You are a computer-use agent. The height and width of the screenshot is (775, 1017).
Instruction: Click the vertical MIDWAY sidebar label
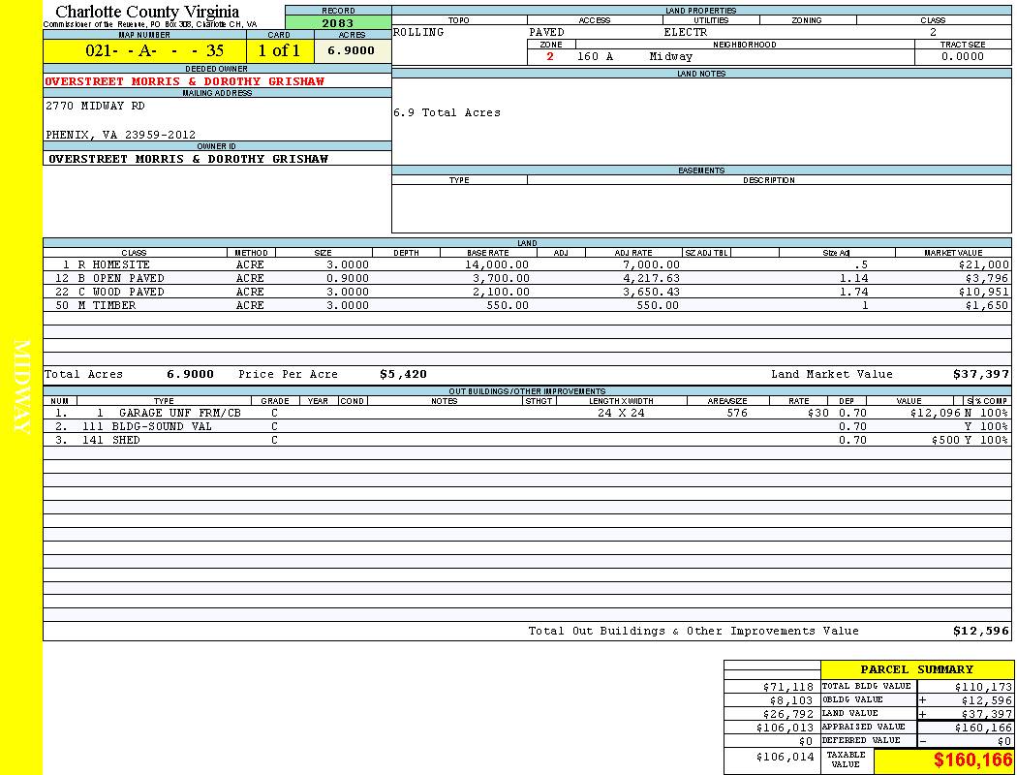[x=22, y=387]
